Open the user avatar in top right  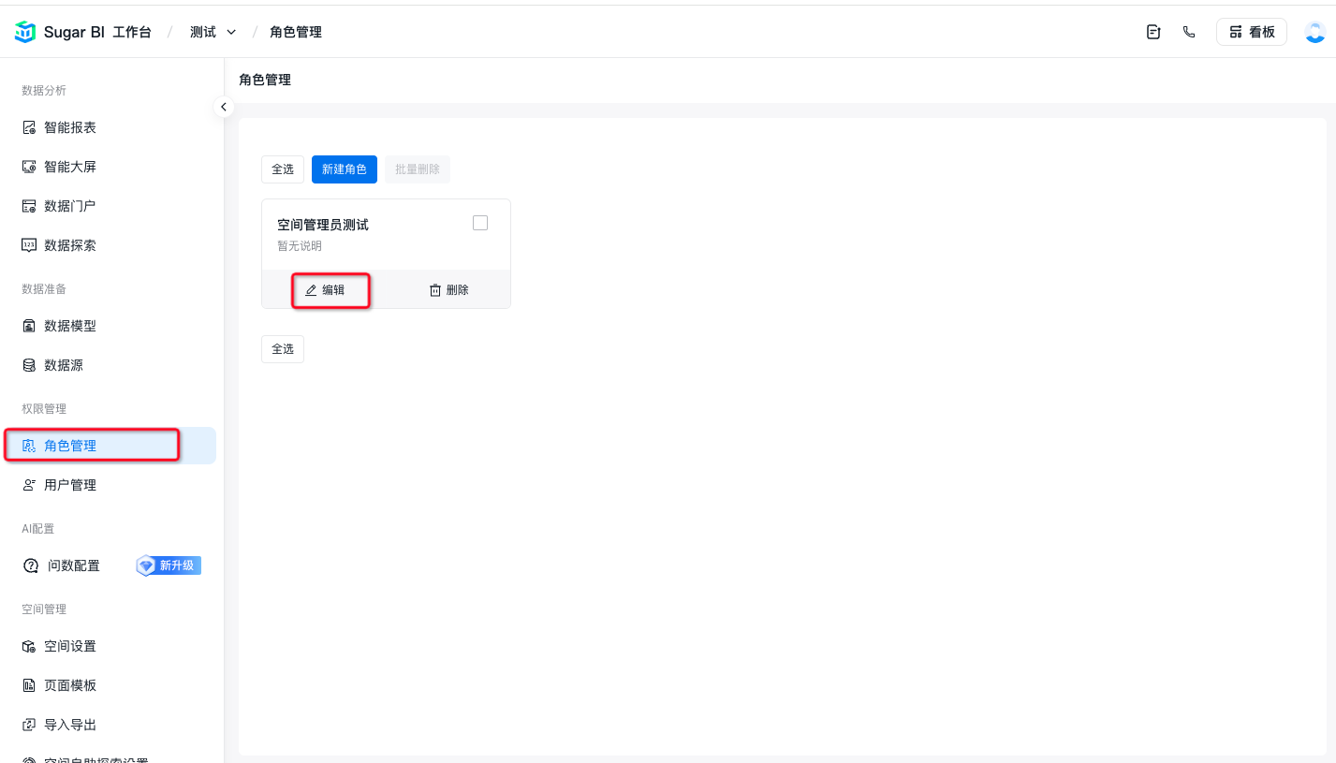[x=1315, y=32]
